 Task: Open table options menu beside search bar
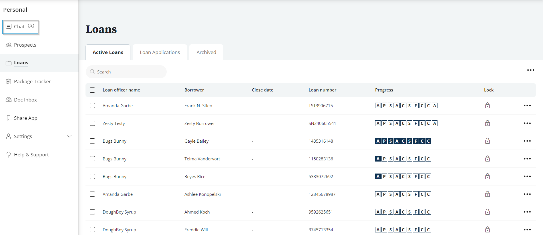(x=530, y=70)
